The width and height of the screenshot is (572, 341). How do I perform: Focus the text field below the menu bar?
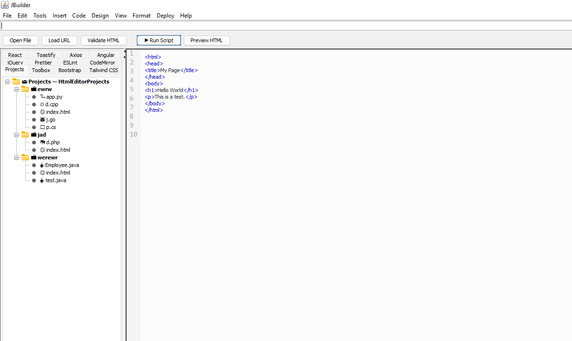coord(286,26)
